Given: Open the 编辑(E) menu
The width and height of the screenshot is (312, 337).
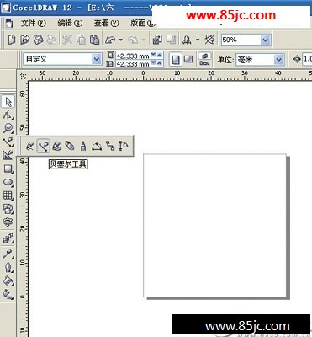Looking at the screenshot, I should click(70, 24).
